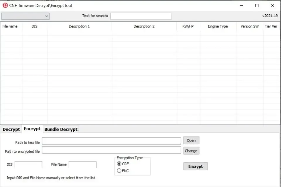Screen dimensions: 281x187
Task: Select the ENC encryption type
Action: point(119,171)
